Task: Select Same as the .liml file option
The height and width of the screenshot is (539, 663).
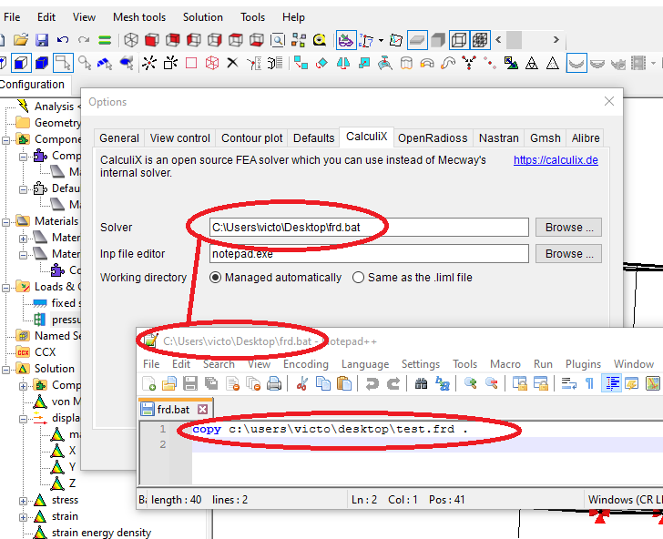Action: pyautogui.click(x=358, y=278)
